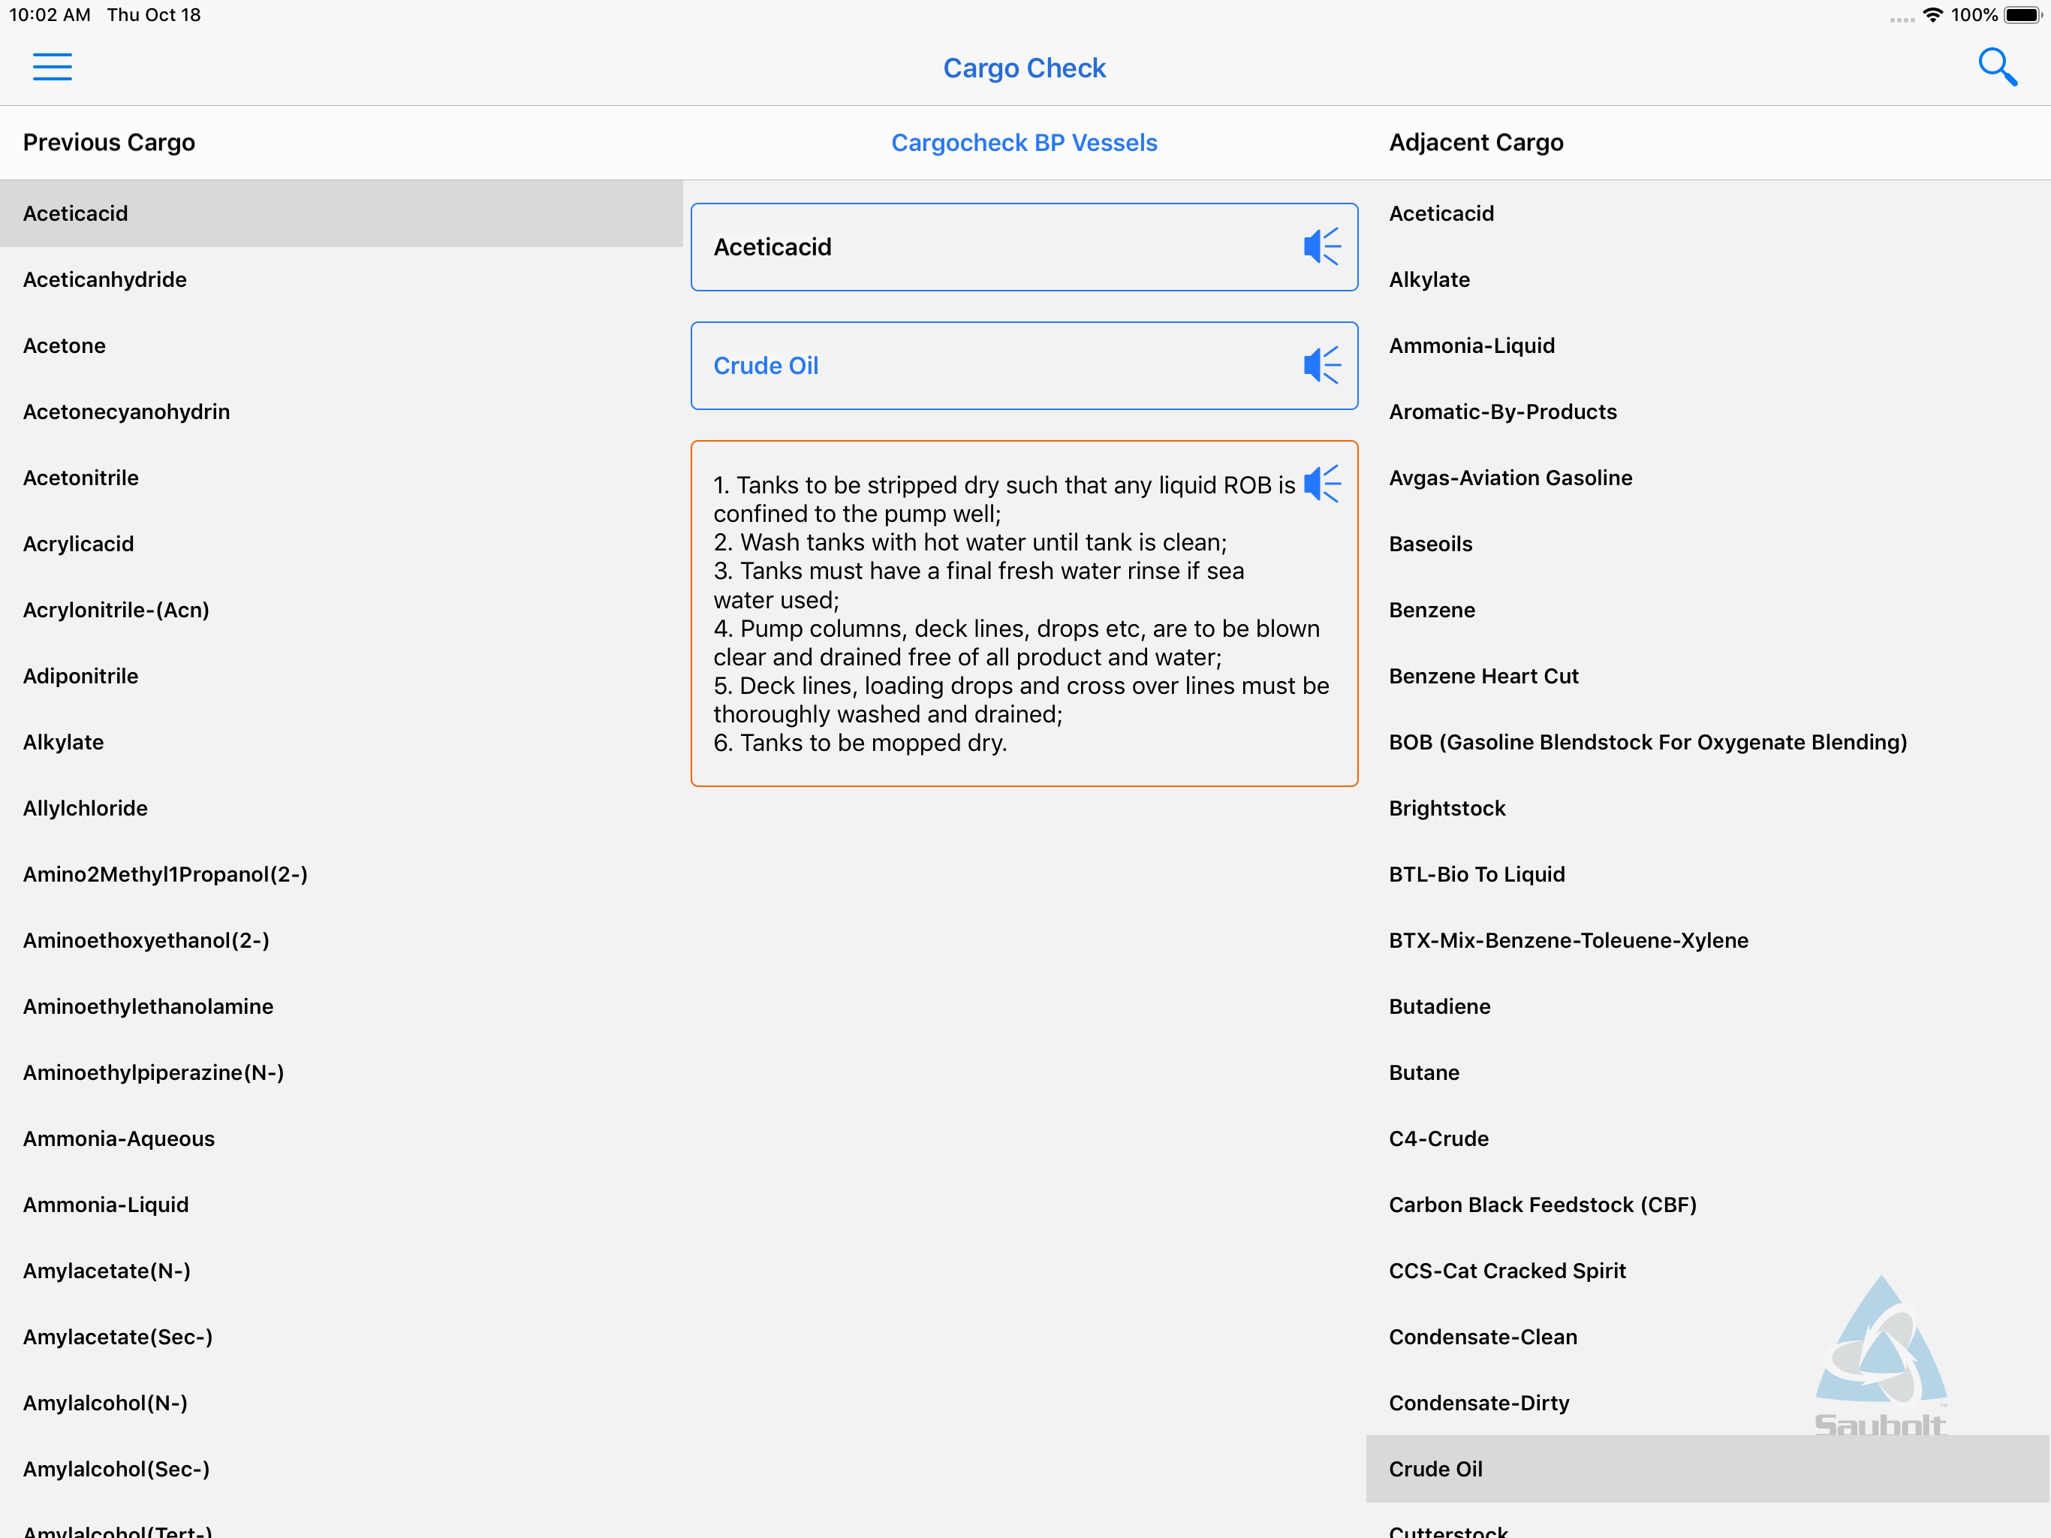Open the hamburger menu
This screenshot has width=2051, height=1538.
tap(52, 67)
